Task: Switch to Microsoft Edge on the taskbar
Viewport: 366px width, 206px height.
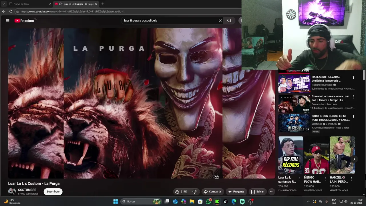Action: [234, 201]
